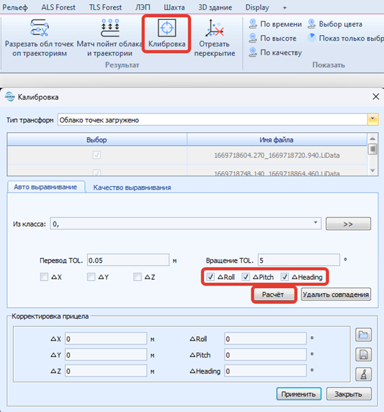Viewport: 384px width, 412px height.
Task: Click the ΔRoll correction value field
Action: click(265, 338)
